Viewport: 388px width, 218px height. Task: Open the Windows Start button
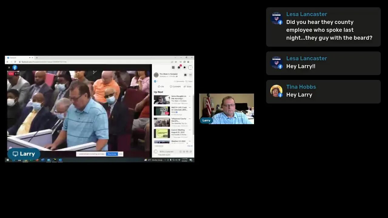[x=8, y=160]
